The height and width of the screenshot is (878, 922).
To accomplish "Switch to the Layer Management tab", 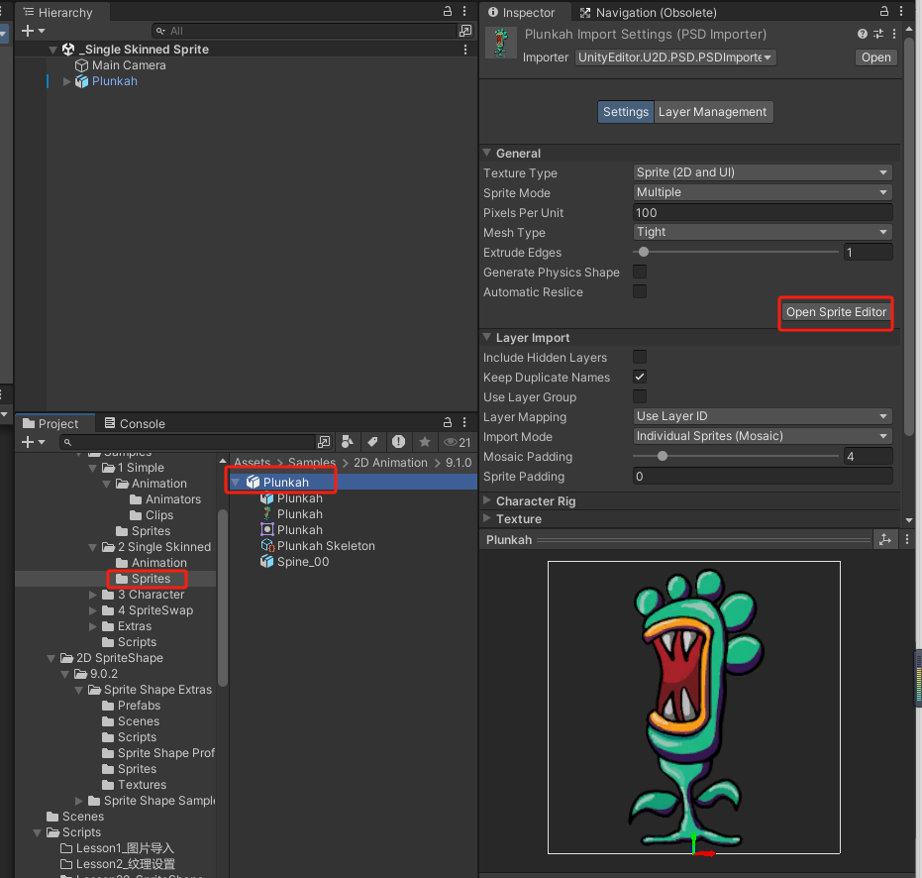I will [712, 112].
